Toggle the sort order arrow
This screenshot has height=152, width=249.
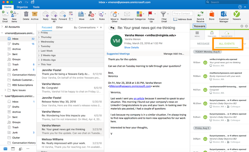tap(101, 27)
